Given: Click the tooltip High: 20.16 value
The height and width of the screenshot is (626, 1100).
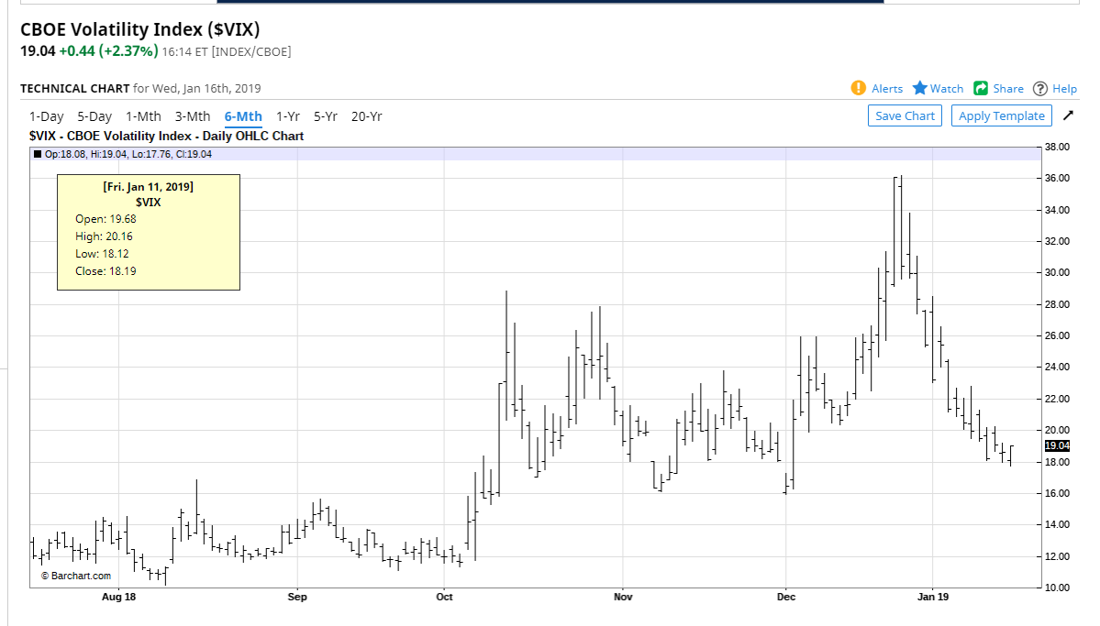Looking at the screenshot, I should [104, 236].
